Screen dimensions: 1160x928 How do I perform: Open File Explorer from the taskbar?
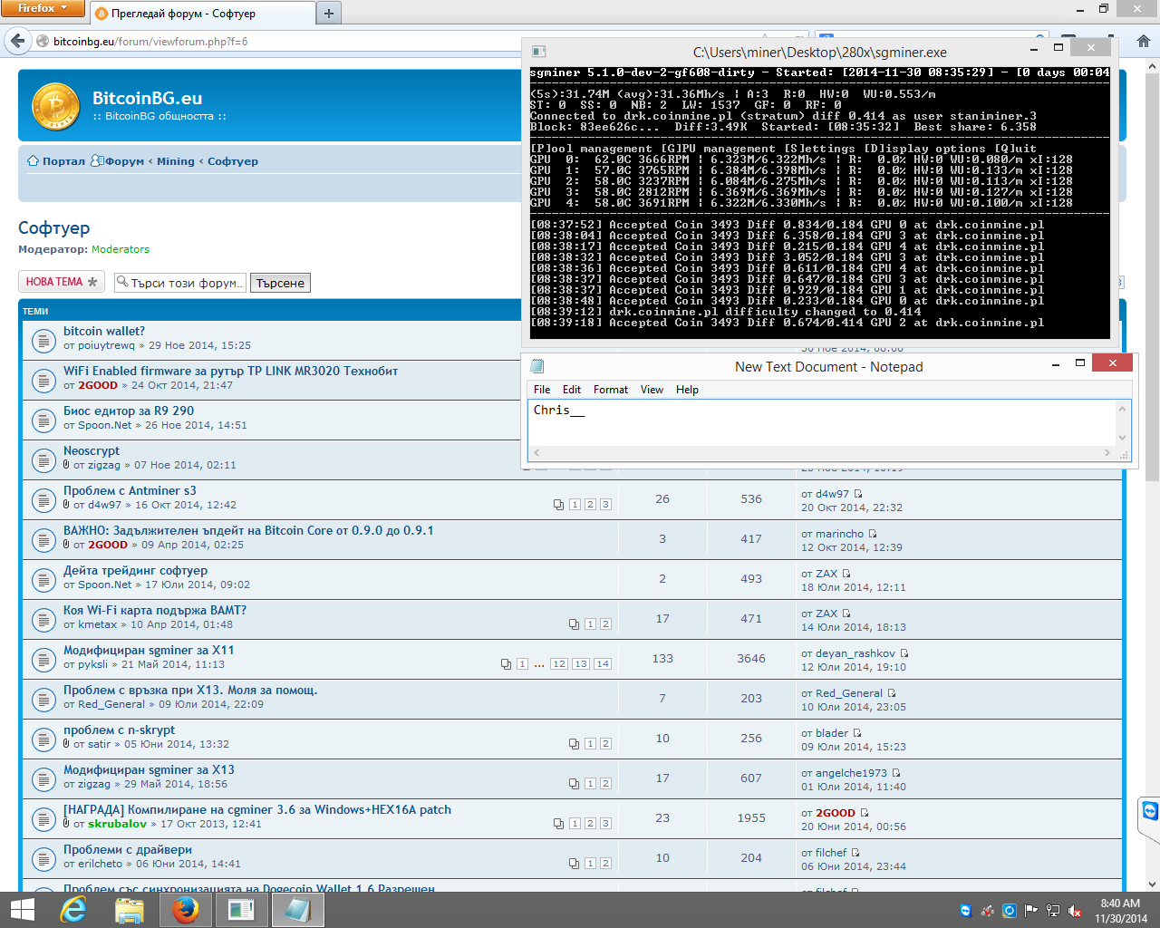coord(130,910)
